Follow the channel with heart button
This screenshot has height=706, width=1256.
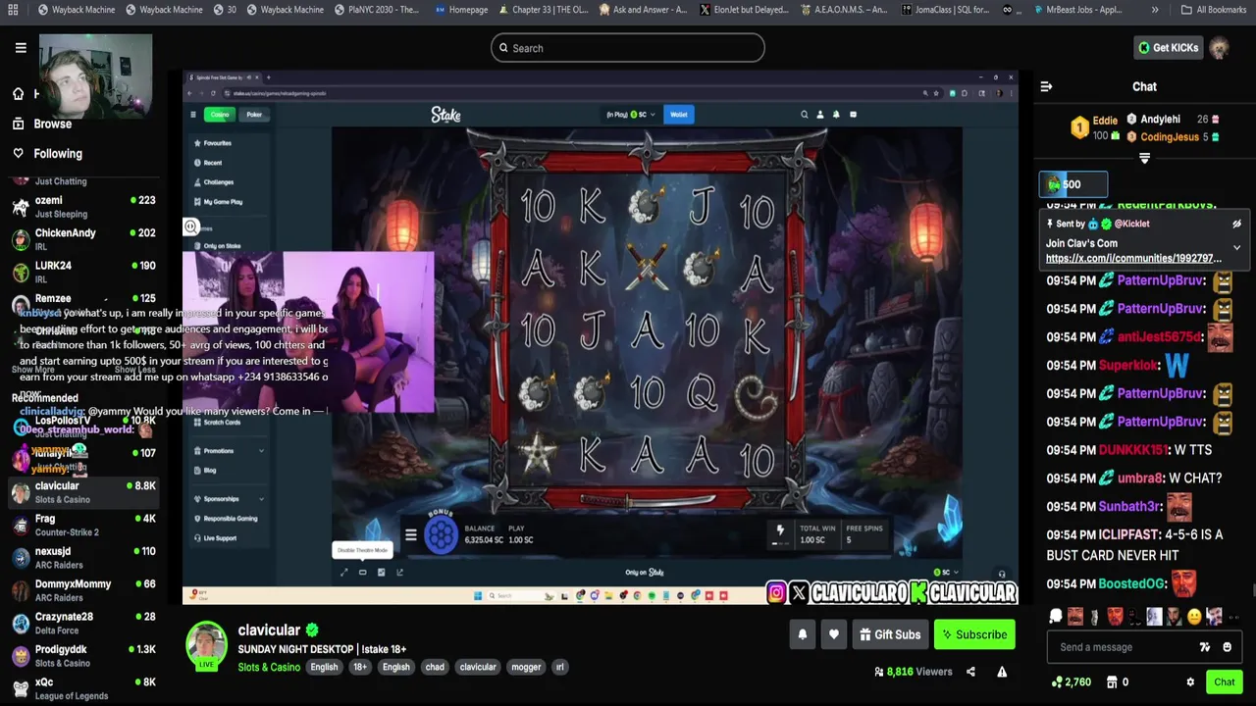click(x=833, y=634)
